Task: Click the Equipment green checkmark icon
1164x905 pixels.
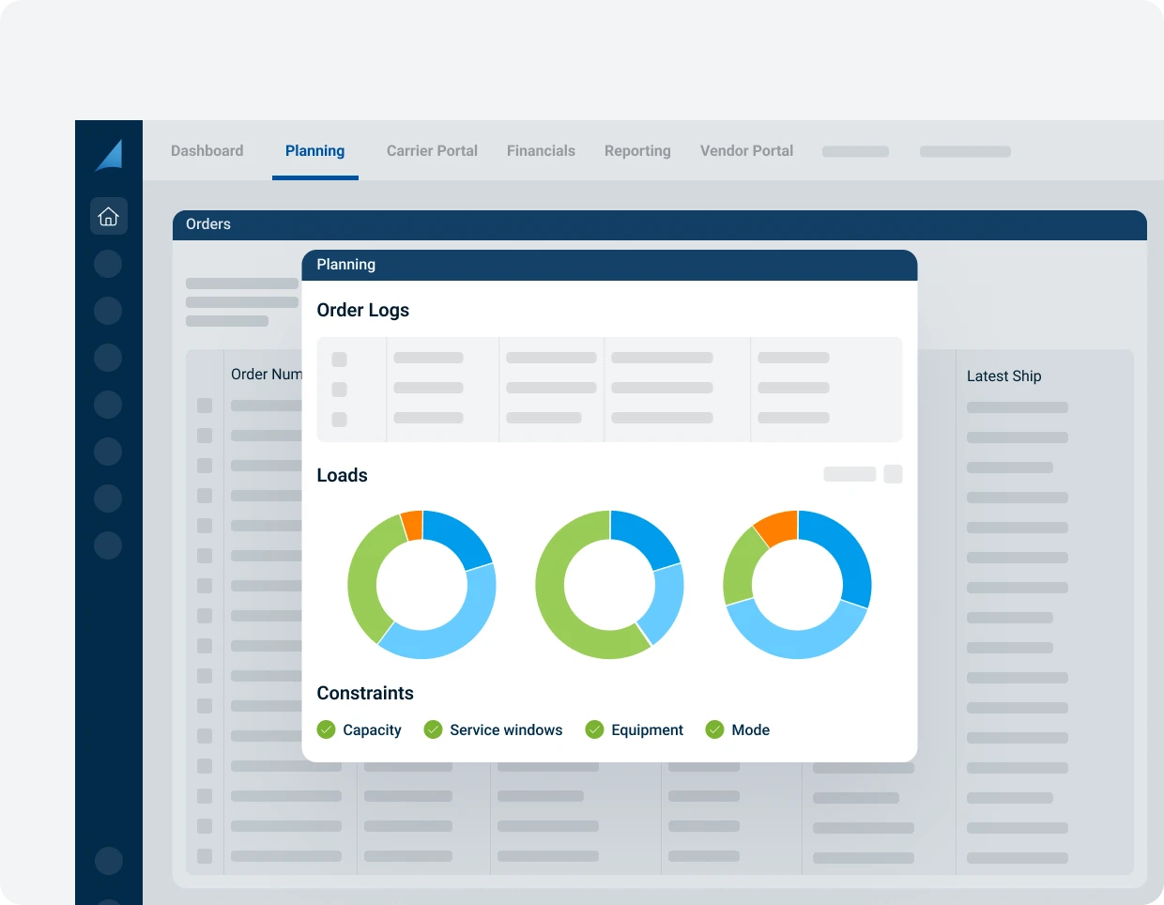Action: point(594,729)
